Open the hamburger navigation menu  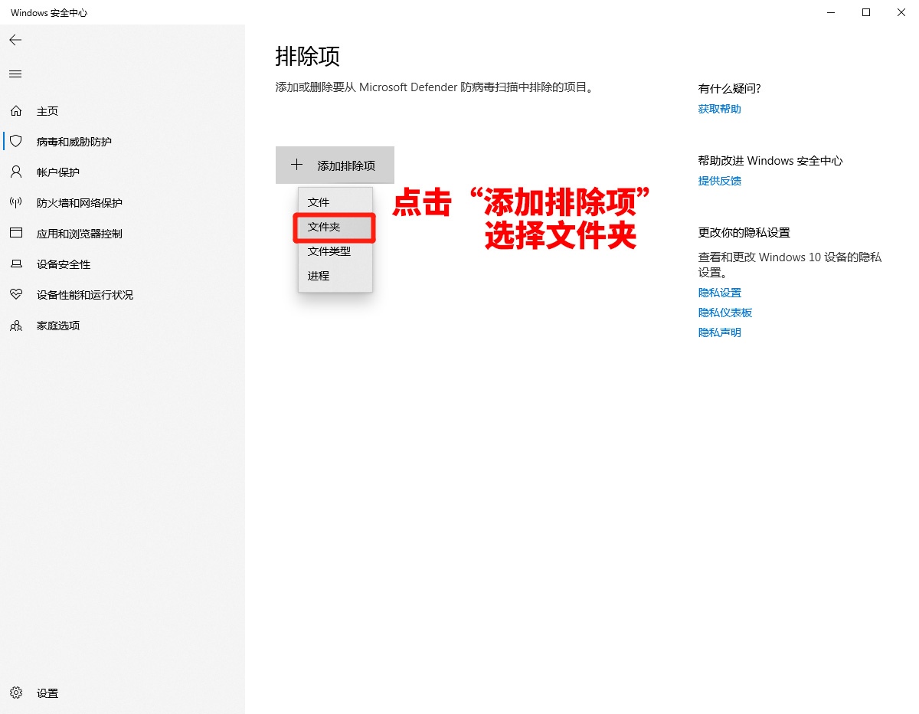[15, 74]
